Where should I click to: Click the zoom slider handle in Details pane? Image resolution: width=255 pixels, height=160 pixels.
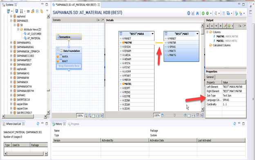tap(174, 115)
